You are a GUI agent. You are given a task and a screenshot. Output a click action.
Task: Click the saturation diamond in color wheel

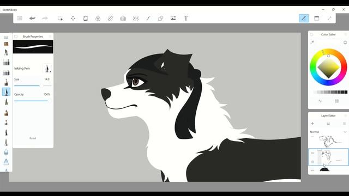click(x=328, y=68)
